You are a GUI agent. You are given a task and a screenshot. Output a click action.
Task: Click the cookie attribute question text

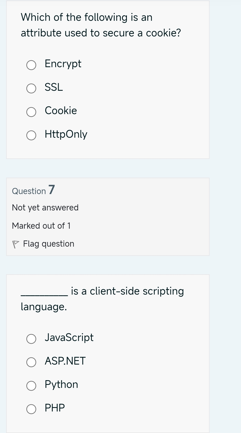coord(101,25)
